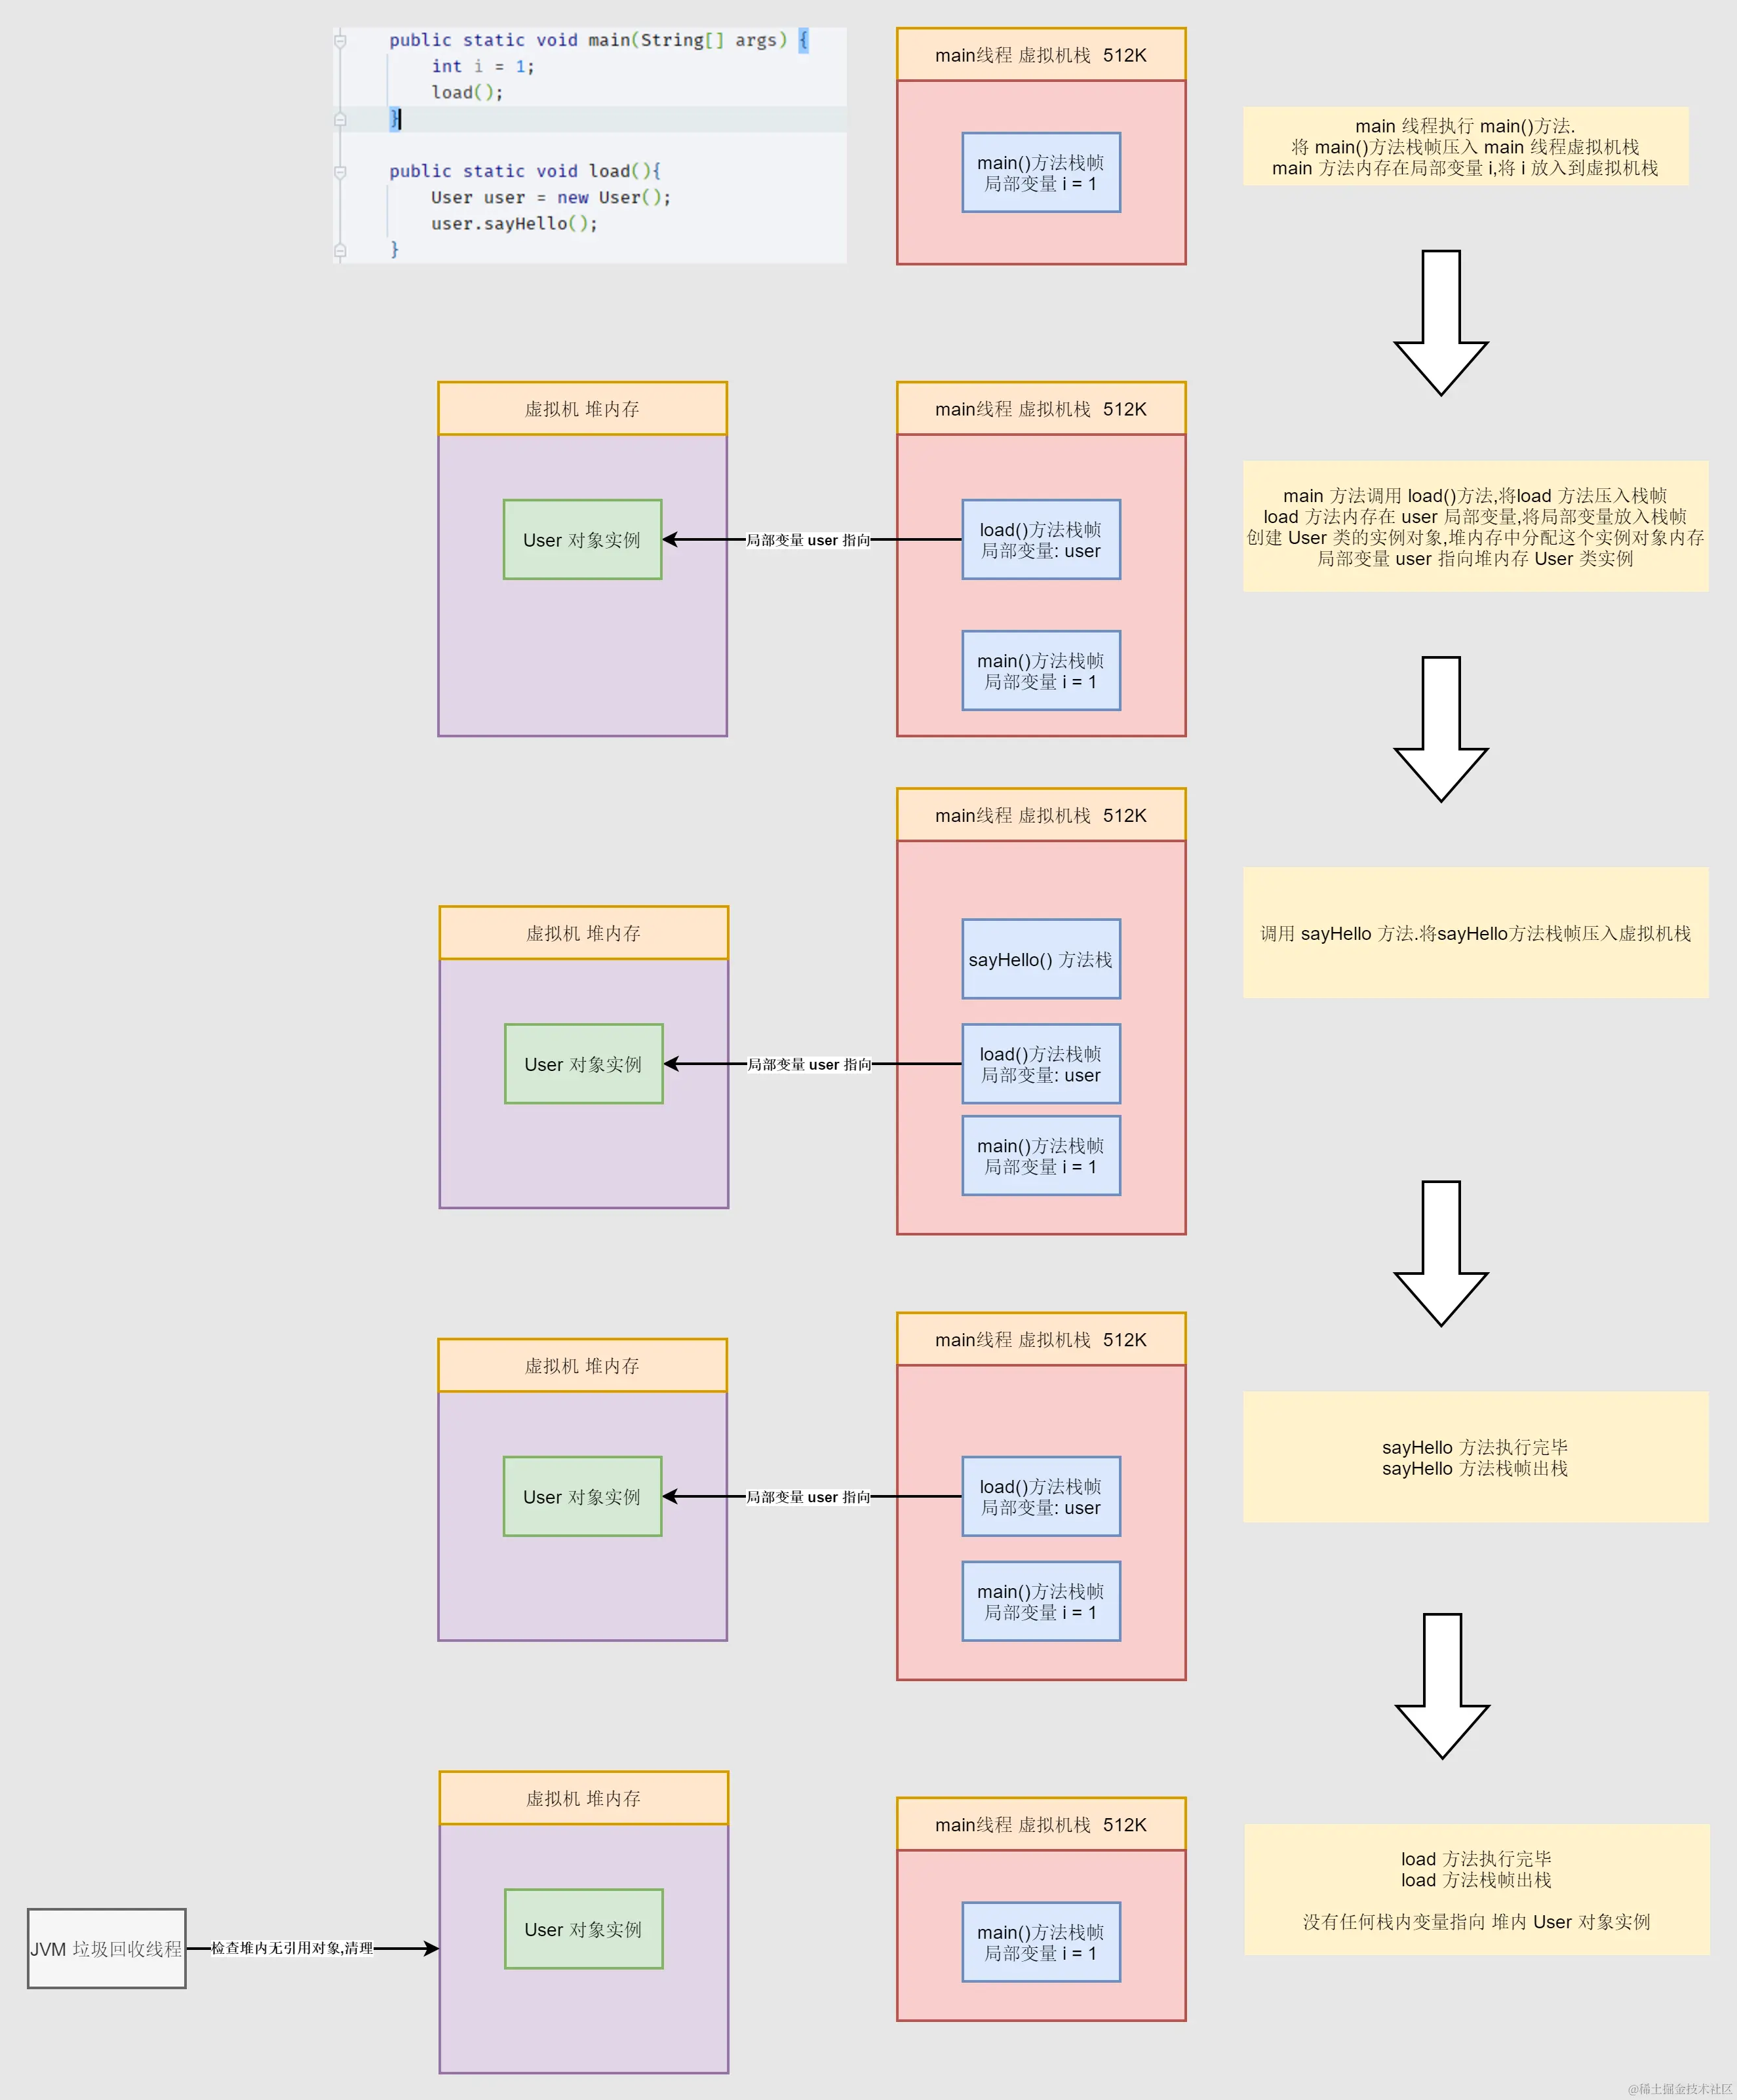Screen dimensions: 1737x2100
Task: Click fold end marker at main's closing brace
Action: 340,119
